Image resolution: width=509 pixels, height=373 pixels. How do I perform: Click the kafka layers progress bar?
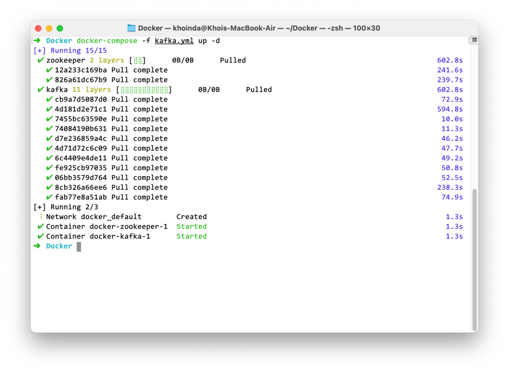[144, 90]
